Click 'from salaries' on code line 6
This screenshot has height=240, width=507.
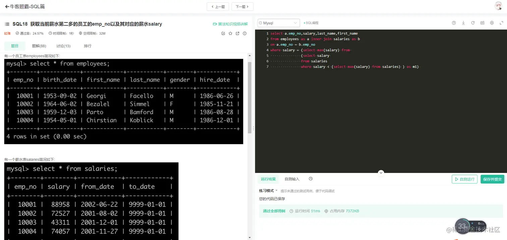[x=314, y=61]
